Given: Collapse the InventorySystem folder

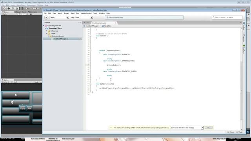Looking at the screenshot, I should point(49,36).
